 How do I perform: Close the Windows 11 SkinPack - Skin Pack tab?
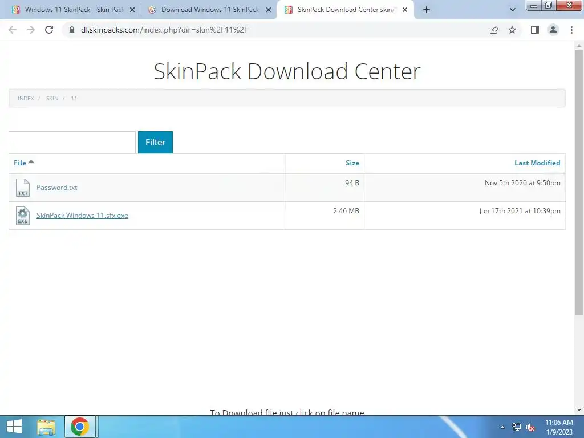(x=132, y=10)
